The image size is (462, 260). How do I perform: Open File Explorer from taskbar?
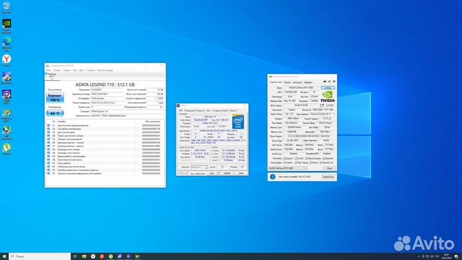84,256
